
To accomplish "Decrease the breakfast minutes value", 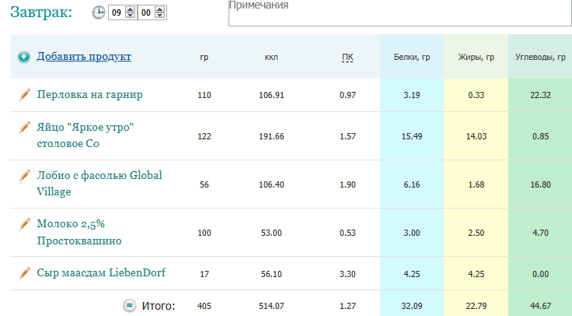I will (159, 16).
